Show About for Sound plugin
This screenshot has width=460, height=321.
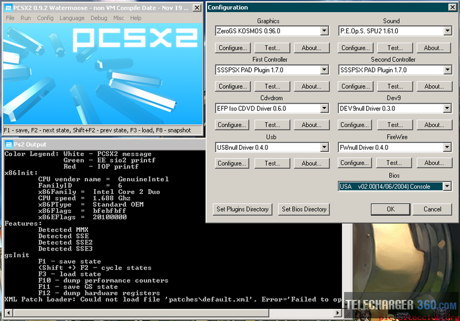434,48
